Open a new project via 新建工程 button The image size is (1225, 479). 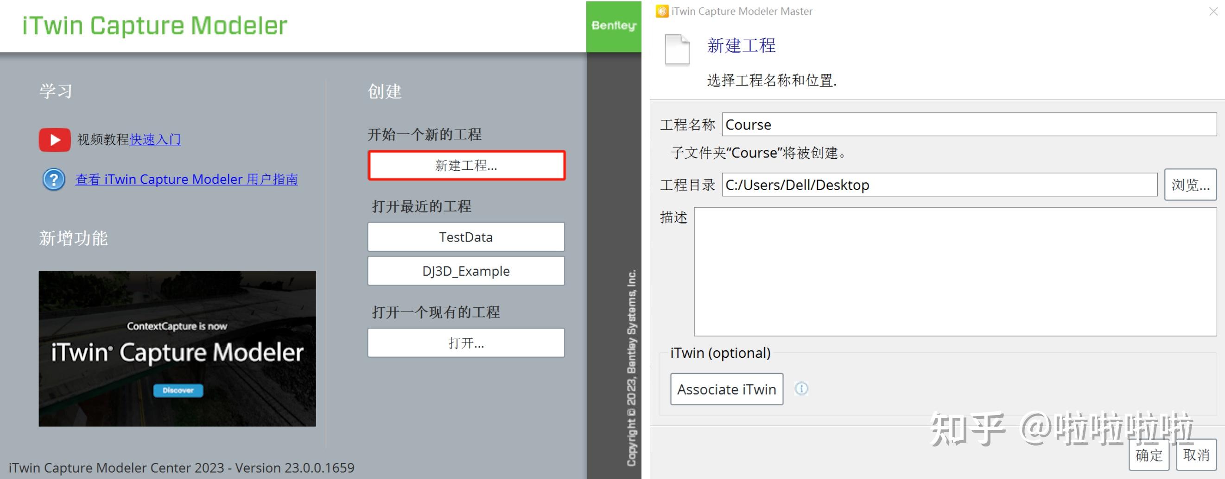click(x=465, y=166)
